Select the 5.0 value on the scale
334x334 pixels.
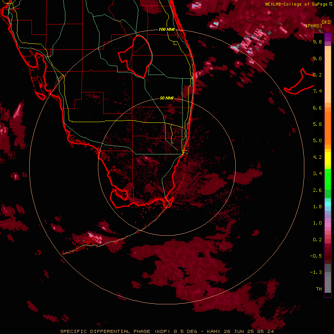point(317,141)
